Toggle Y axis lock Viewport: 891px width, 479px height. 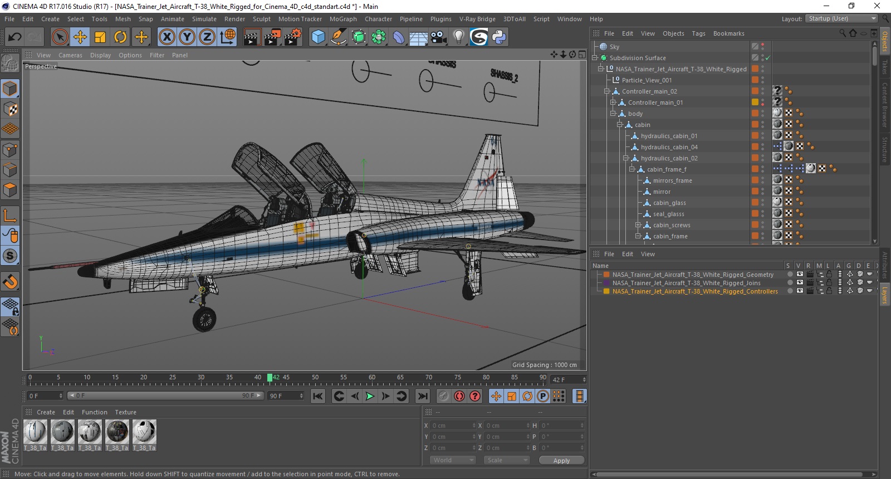[x=187, y=37]
